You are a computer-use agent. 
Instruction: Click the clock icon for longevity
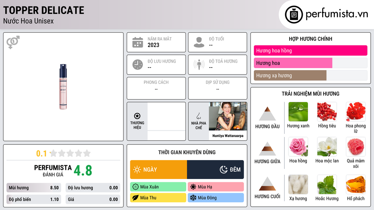[x=138, y=65]
